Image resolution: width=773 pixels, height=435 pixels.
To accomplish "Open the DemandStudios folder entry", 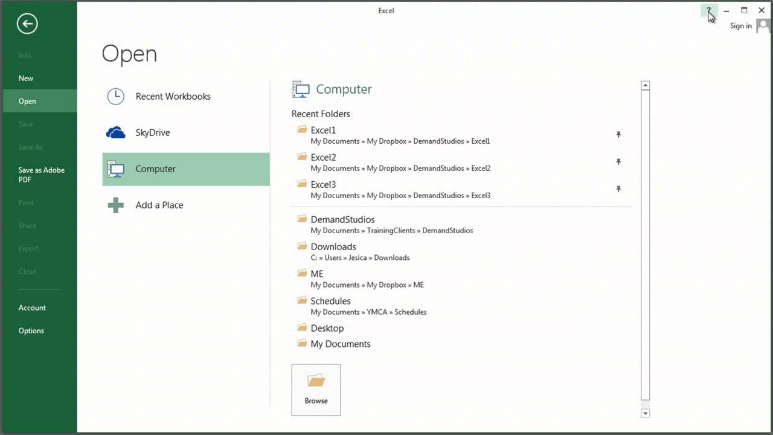I will [x=461, y=224].
